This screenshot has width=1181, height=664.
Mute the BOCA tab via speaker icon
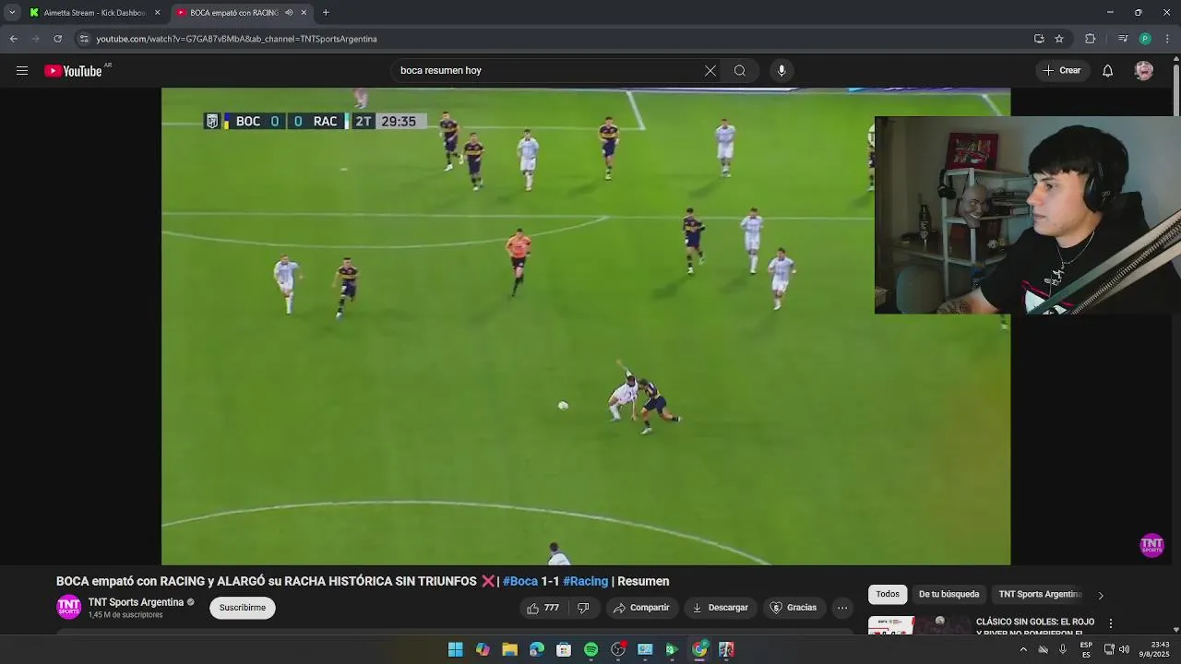[x=289, y=13]
